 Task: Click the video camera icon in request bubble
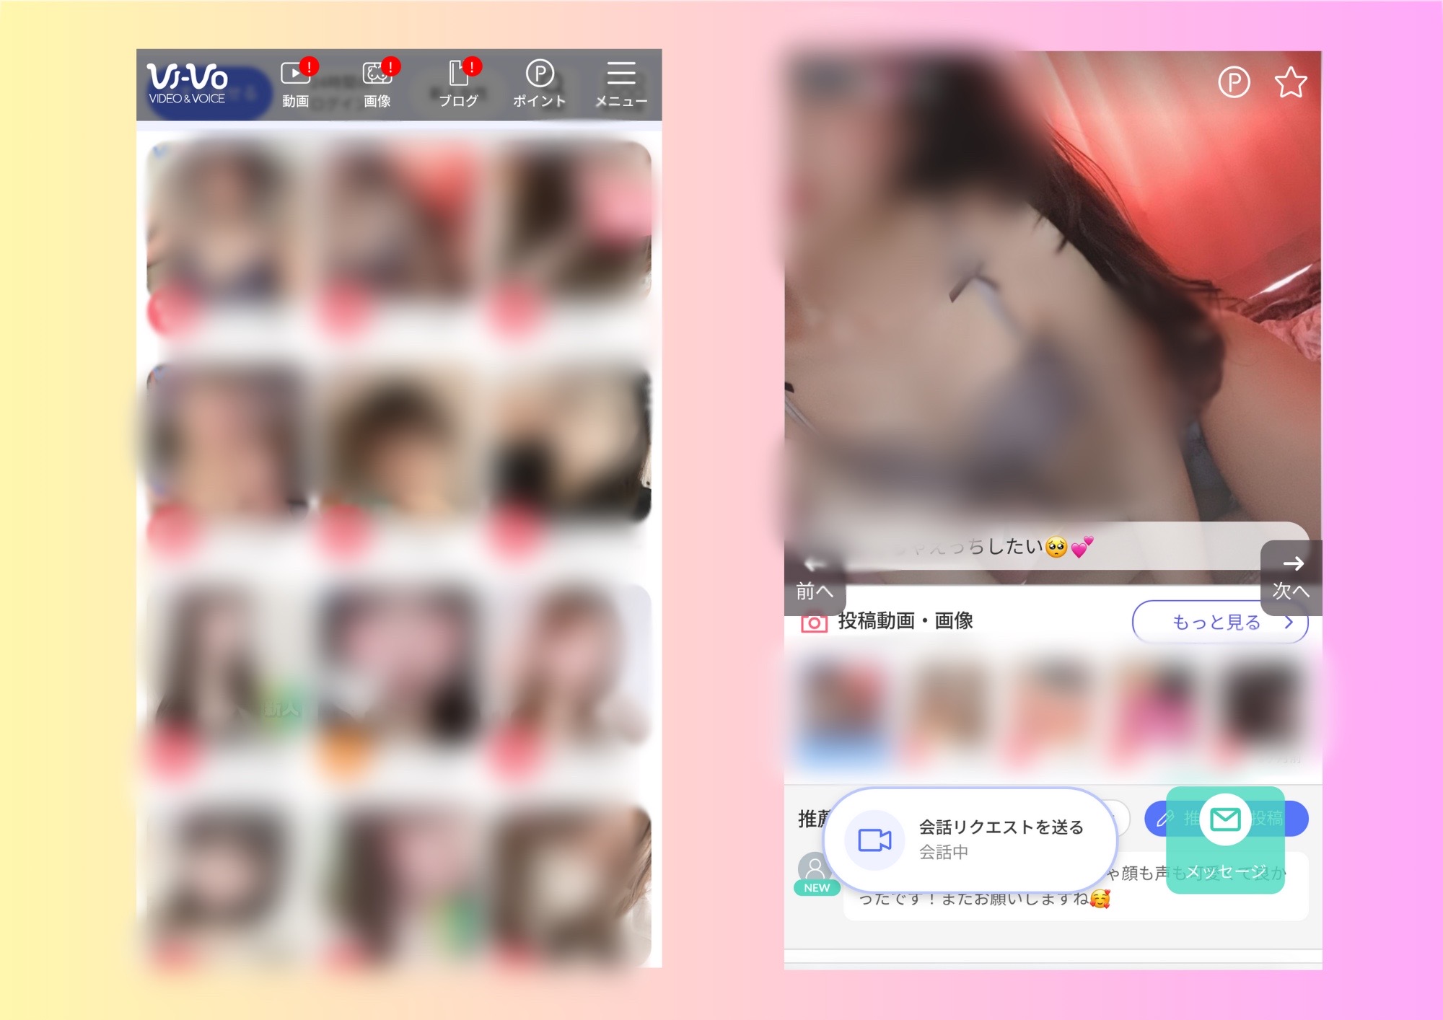874,840
